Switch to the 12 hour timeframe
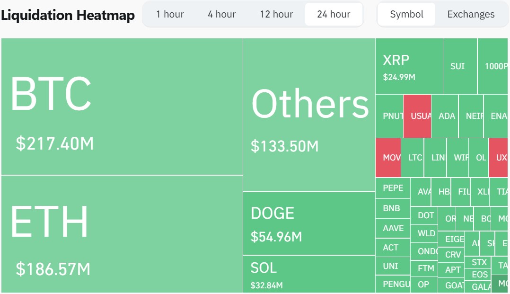Image resolution: width=510 pixels, height=294 pixels. 276,14
